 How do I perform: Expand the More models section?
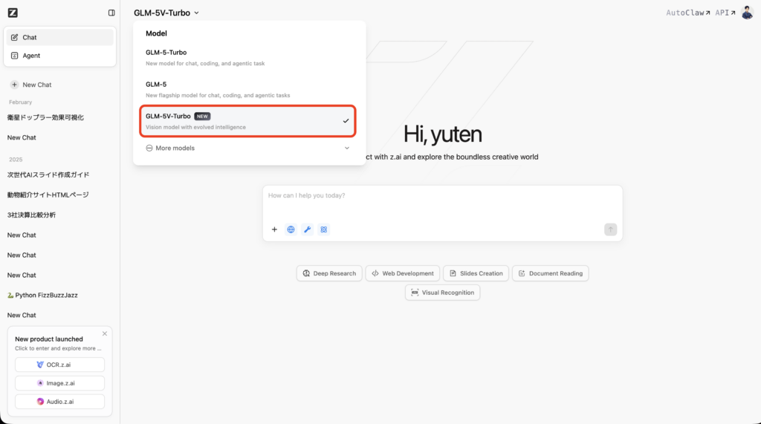coord(248,149)
